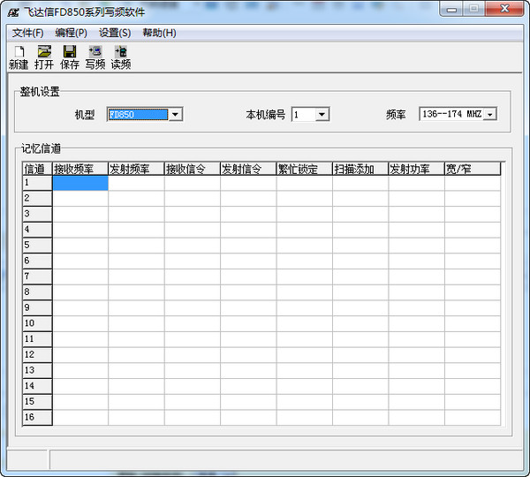Click the 繁忙锁定 cell in channel 5
530x477 pixels.
(305, 246)
